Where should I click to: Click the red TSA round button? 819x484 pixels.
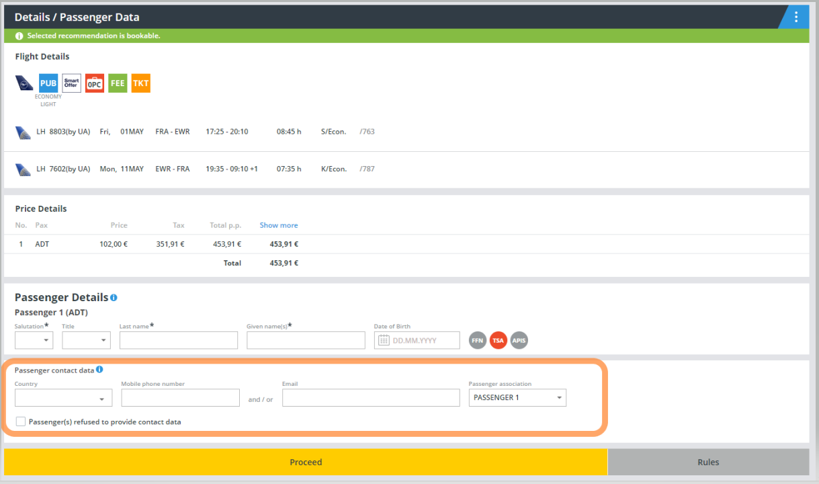[x=498, y=341]
